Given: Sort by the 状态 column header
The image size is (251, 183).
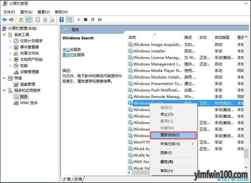Looking at the screenshot, I should click(x=205, y=37).
